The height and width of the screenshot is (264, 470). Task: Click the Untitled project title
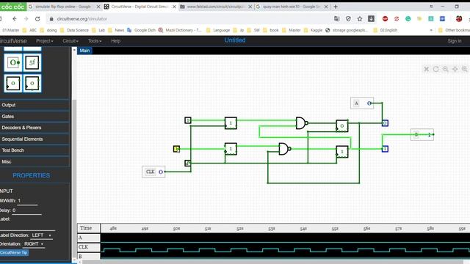(235, 40)
